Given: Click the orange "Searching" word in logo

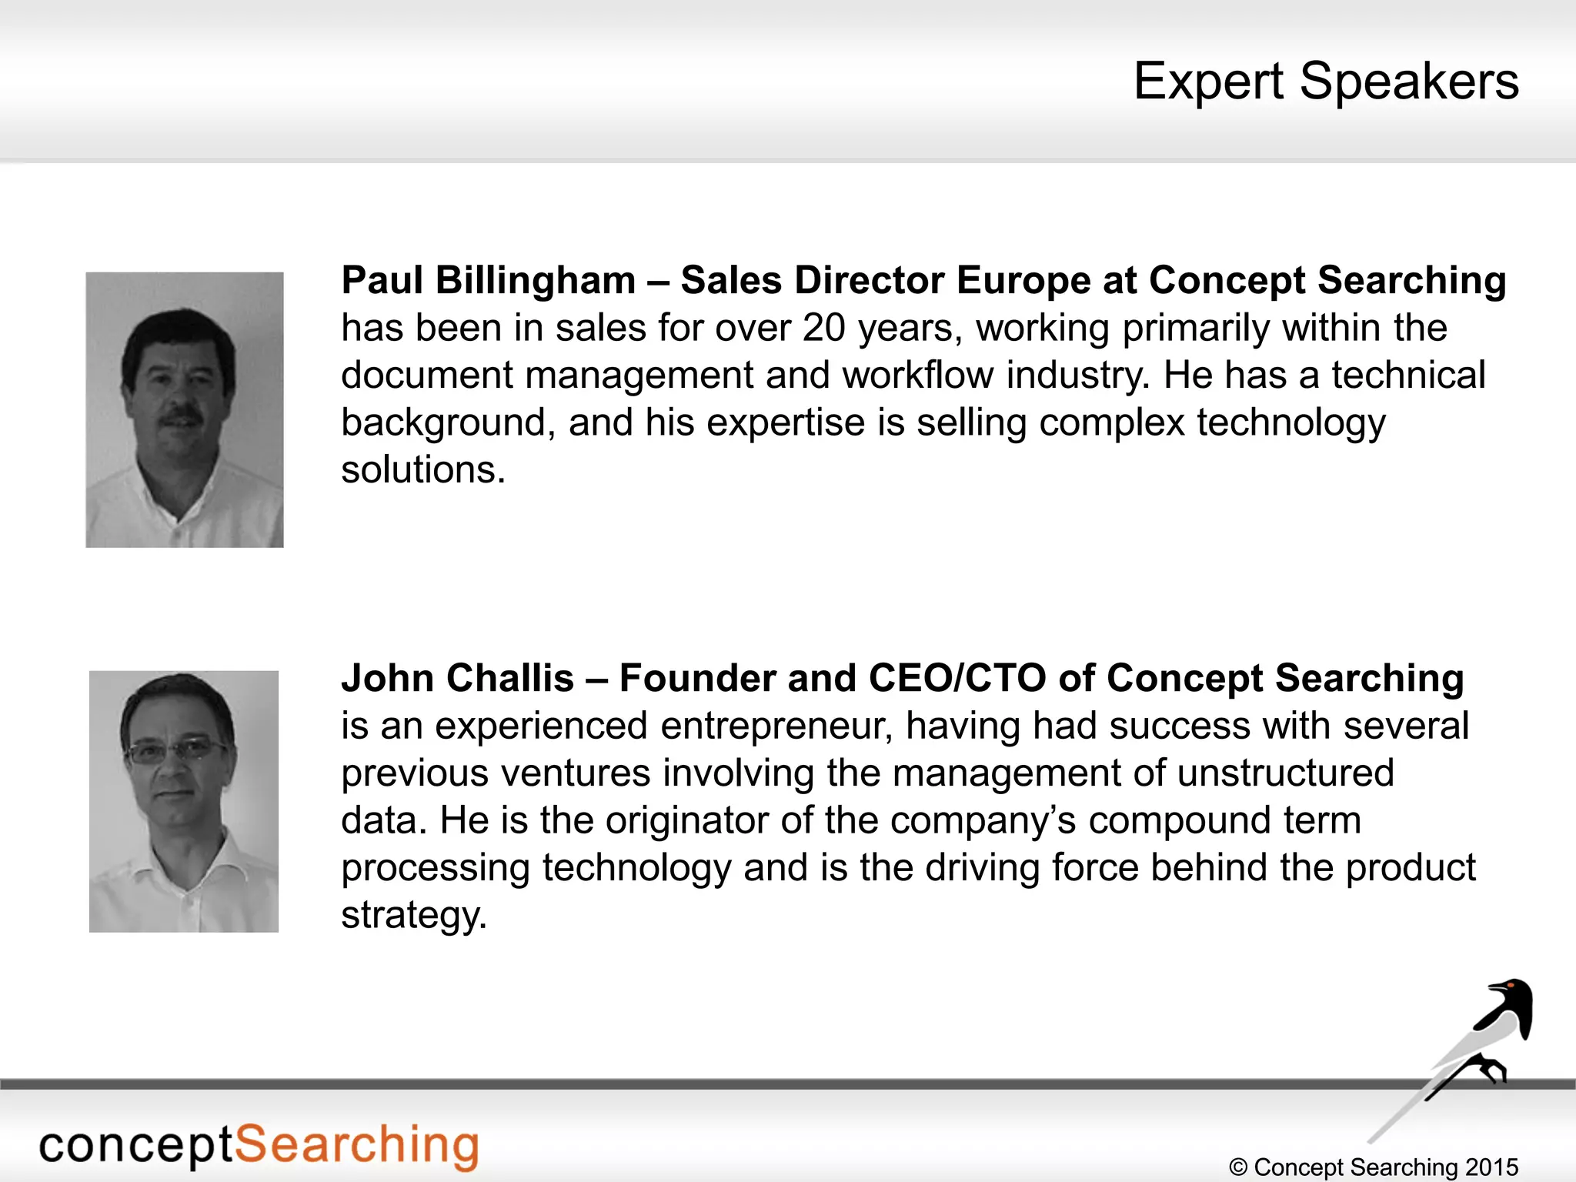Looking at the screenshot, I should [356, 1146].
